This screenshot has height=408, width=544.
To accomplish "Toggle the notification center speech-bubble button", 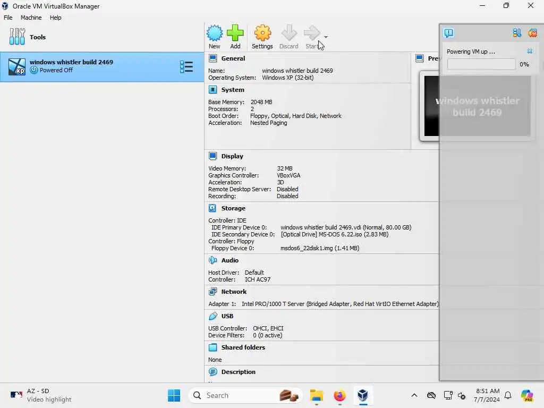I will 449,33.
